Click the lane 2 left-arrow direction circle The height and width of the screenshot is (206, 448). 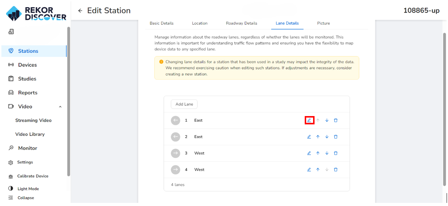[175, 137]
